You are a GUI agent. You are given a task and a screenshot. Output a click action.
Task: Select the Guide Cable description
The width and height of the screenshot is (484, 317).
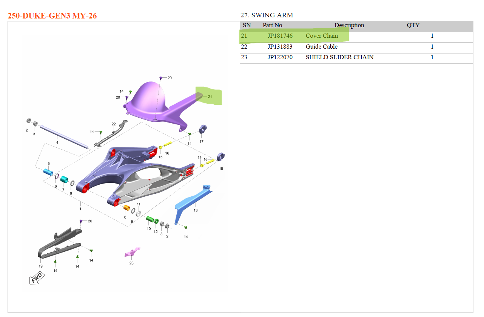322,47
